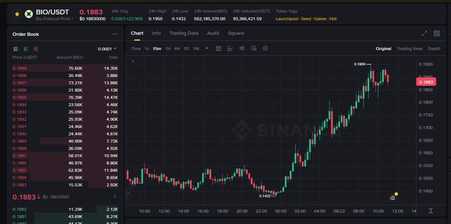Click the ask price 0.1895 row
The image size is (451, 224).
pyautogui.click(x=65, y=97)
